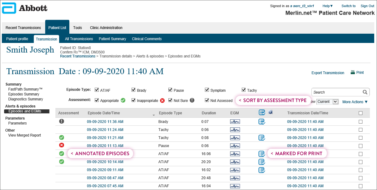Click the green check icon next to Appropriate
This screenshot has width=377, height=190.
[123, 100]
